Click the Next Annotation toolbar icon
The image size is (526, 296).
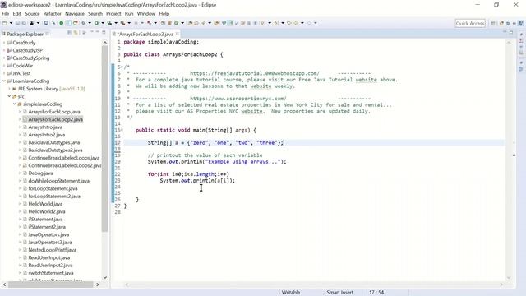(x=263, y=23)
